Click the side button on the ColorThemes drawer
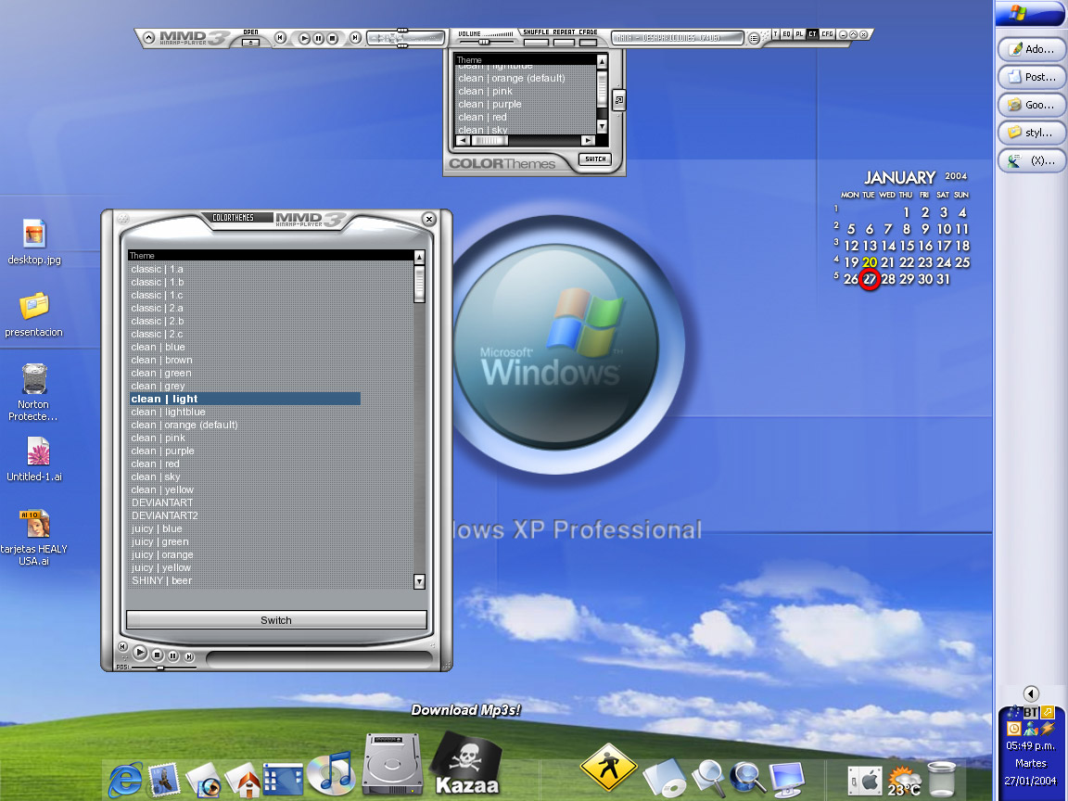 (x=618, y=100)
